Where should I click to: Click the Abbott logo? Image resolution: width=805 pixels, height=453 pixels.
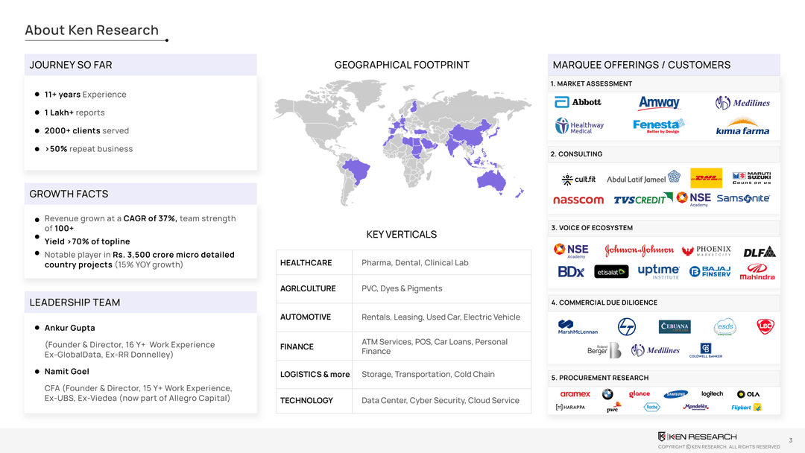tap(578, 102)
